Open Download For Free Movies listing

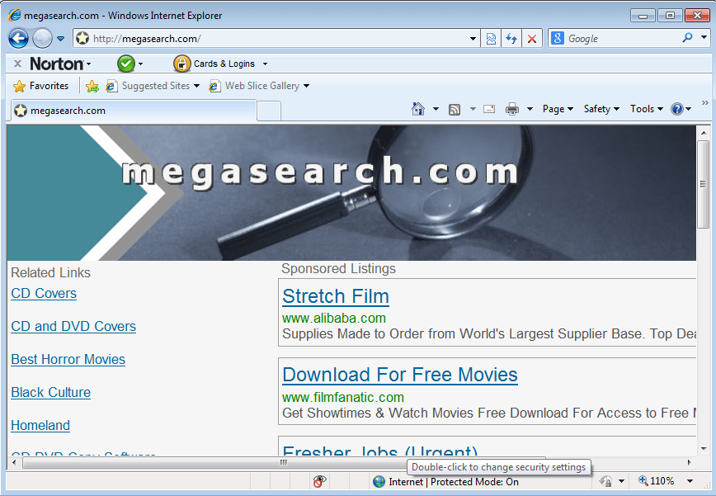(400, 375)
